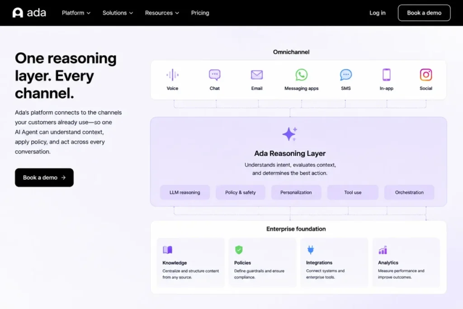The image size is (463, 309).
Task: Select the LLM reasoning pill
Action: click(x=185, y=192)
